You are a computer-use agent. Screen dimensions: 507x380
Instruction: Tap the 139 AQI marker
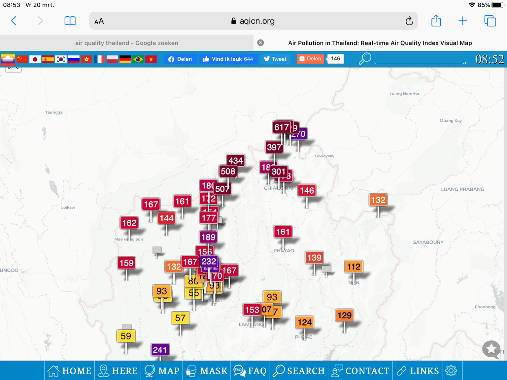click(x=314, y=257)
